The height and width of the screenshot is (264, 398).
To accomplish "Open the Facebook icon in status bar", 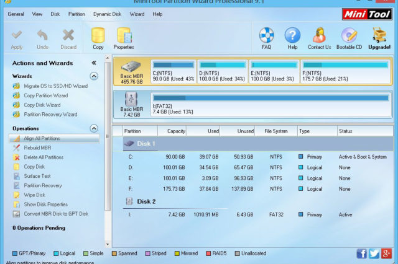I will click(x=362, y=253).
